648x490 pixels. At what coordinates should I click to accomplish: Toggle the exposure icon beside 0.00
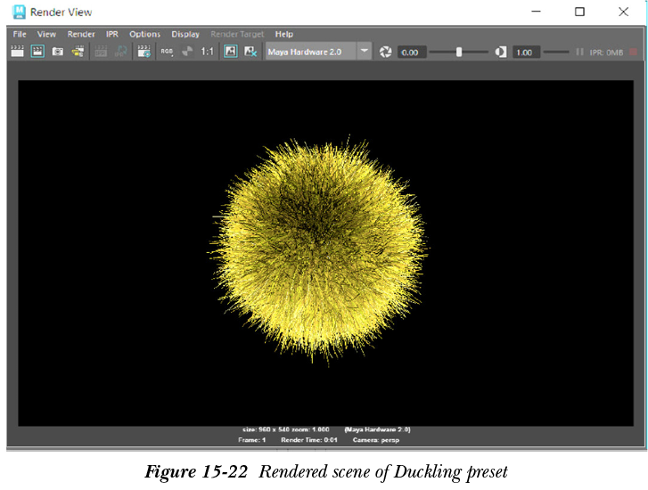point(386,52)
